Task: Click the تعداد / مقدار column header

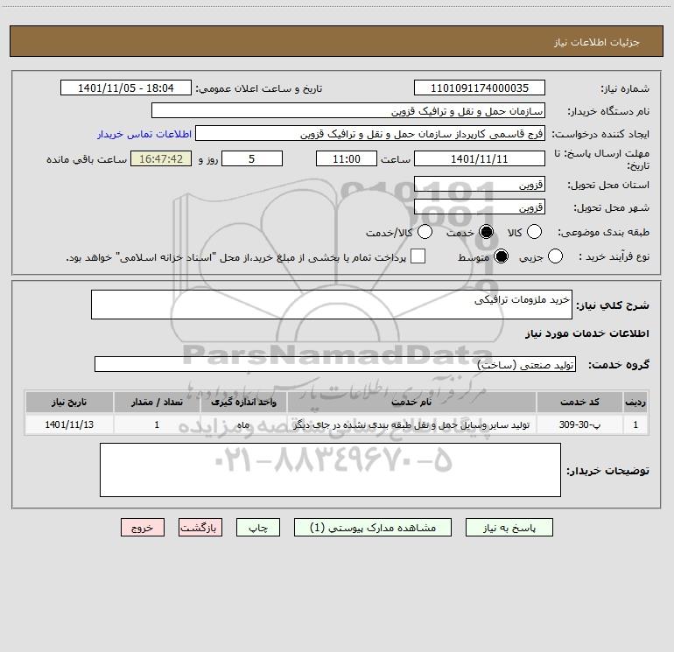Action: click(157, 402)
